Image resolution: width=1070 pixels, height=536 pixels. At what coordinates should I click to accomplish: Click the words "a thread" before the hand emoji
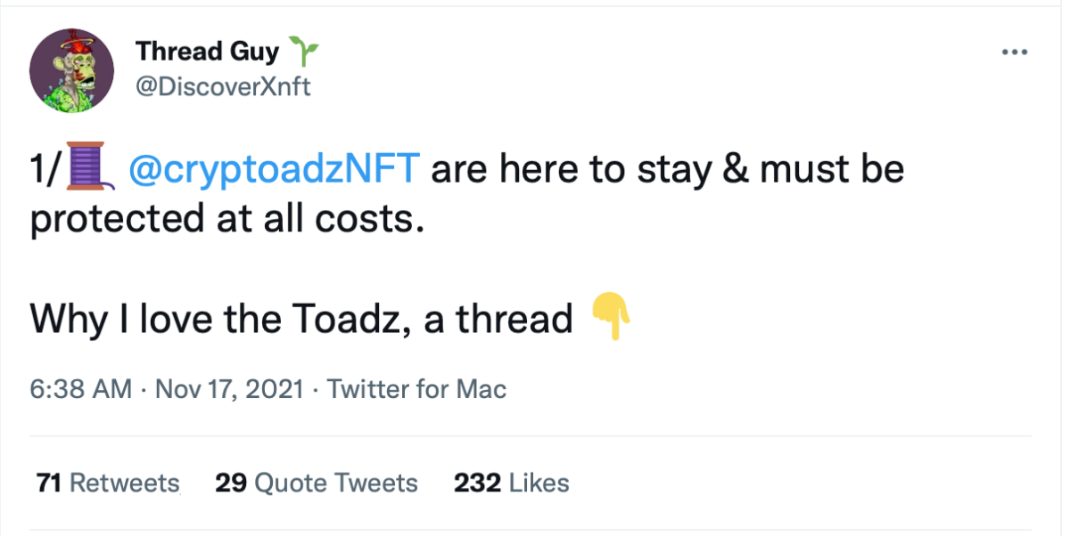498,319
